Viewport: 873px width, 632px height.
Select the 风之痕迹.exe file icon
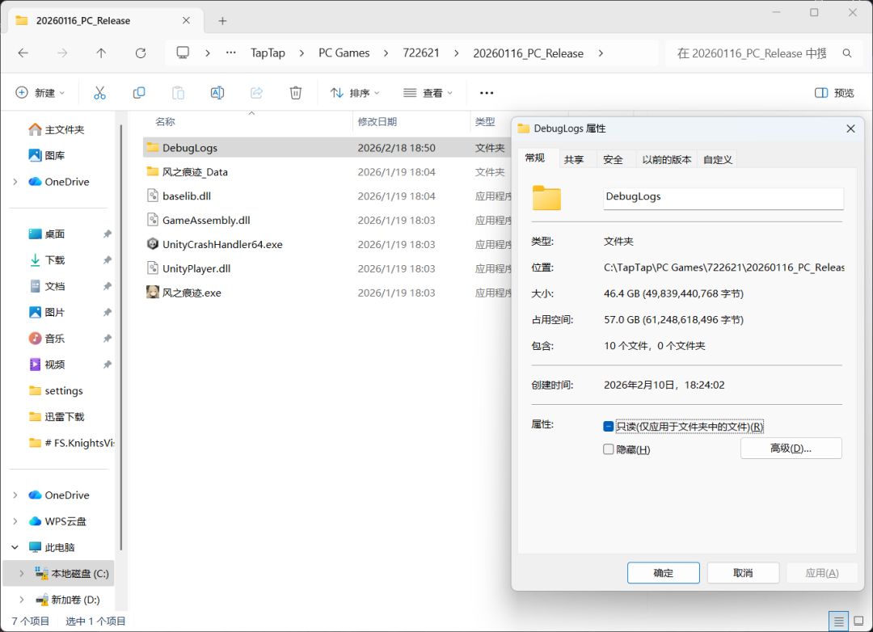coord(153,293)
